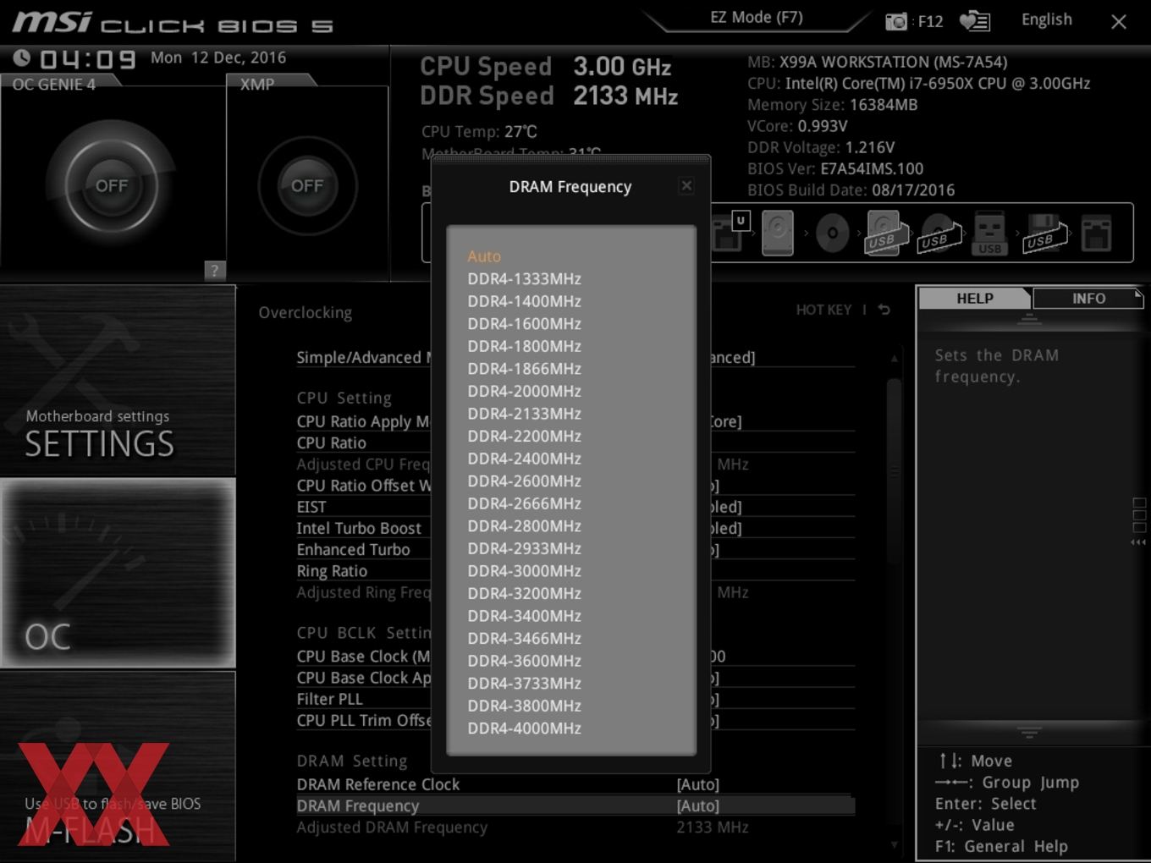1151x863 pixels.
Task: Click the hard disk boot device icon
Action: coord(777,233)
